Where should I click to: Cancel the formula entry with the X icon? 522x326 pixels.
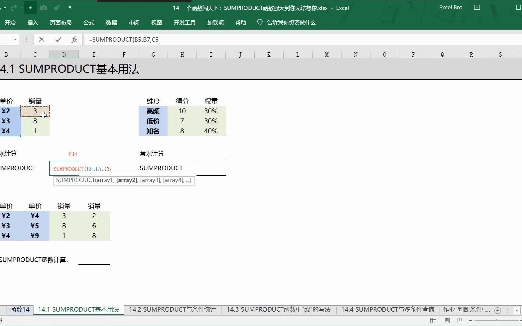(x=42, y=40)
